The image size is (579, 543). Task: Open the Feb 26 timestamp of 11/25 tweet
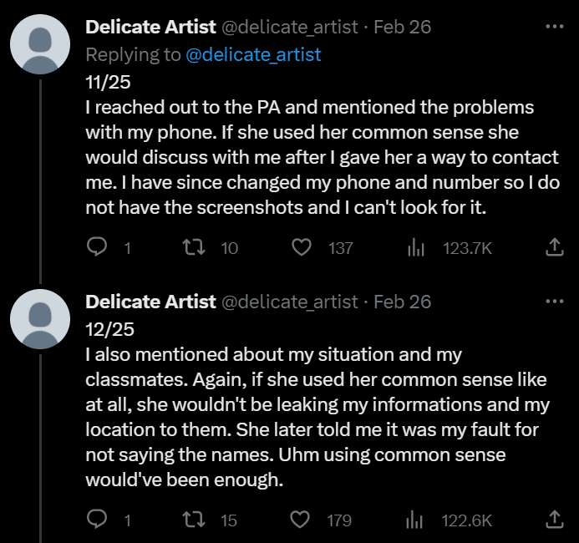[x=402, y=27]
